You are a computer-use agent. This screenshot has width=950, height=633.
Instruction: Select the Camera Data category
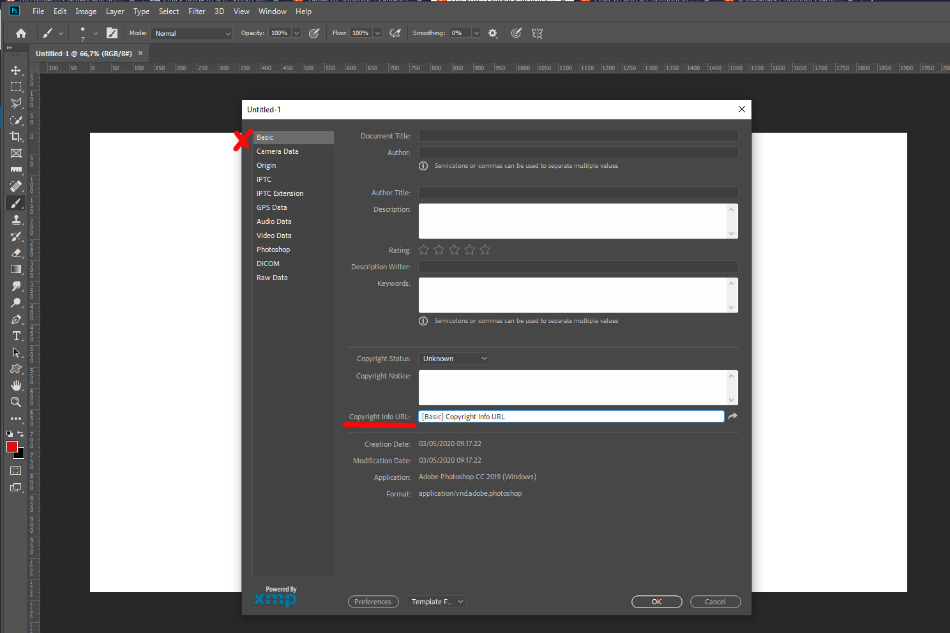293,151
